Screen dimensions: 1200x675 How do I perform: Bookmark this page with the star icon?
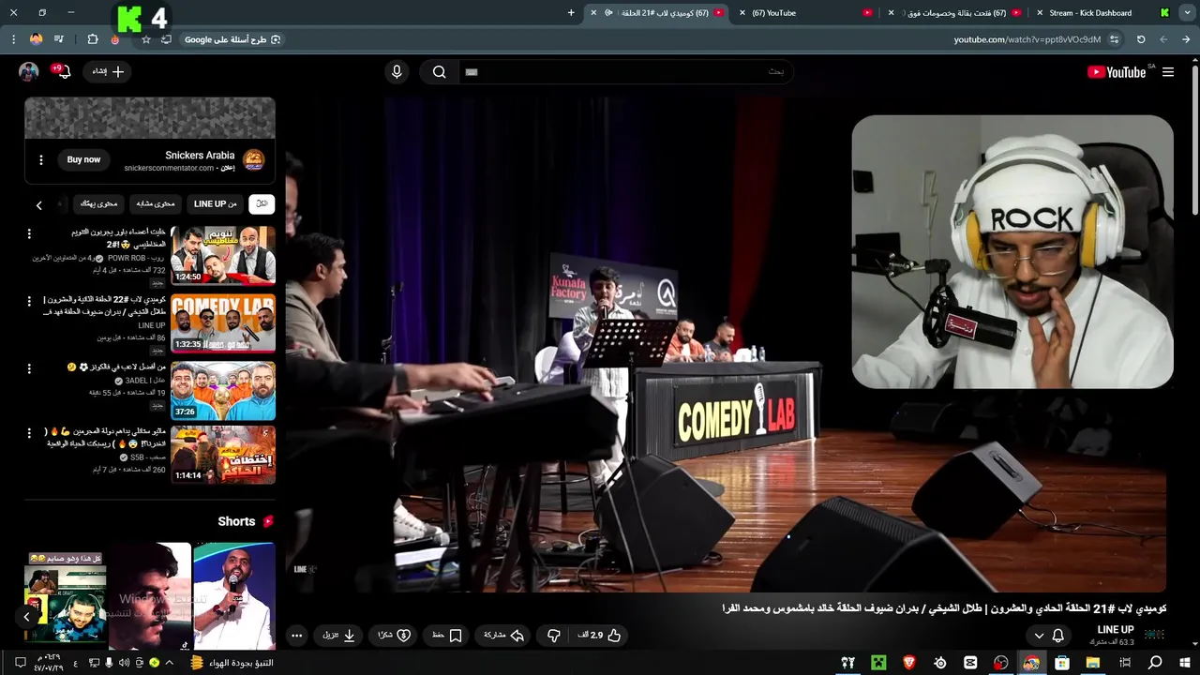click(x=146, y=39)
